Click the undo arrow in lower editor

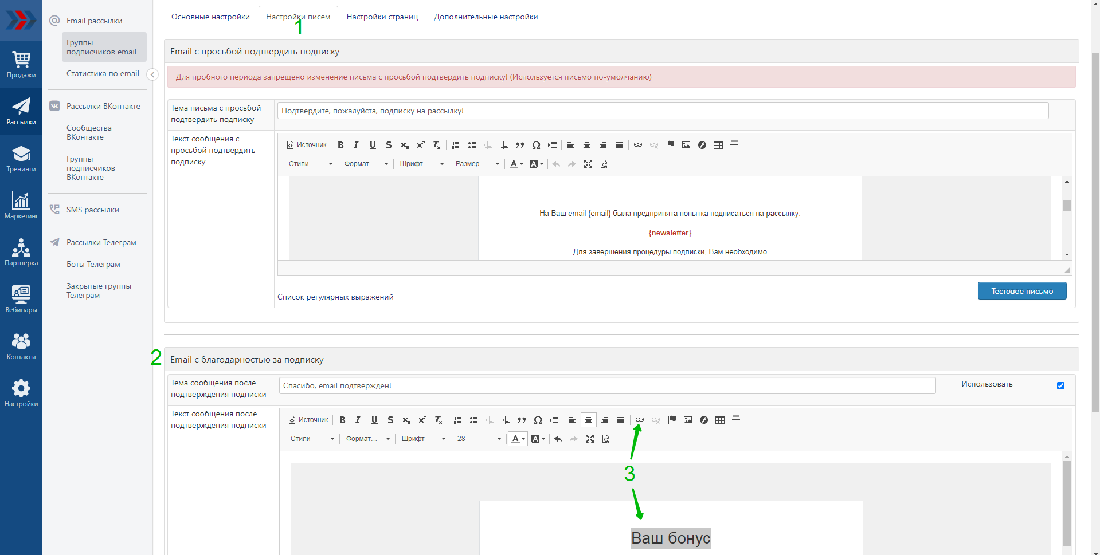[x=558, y=439]
